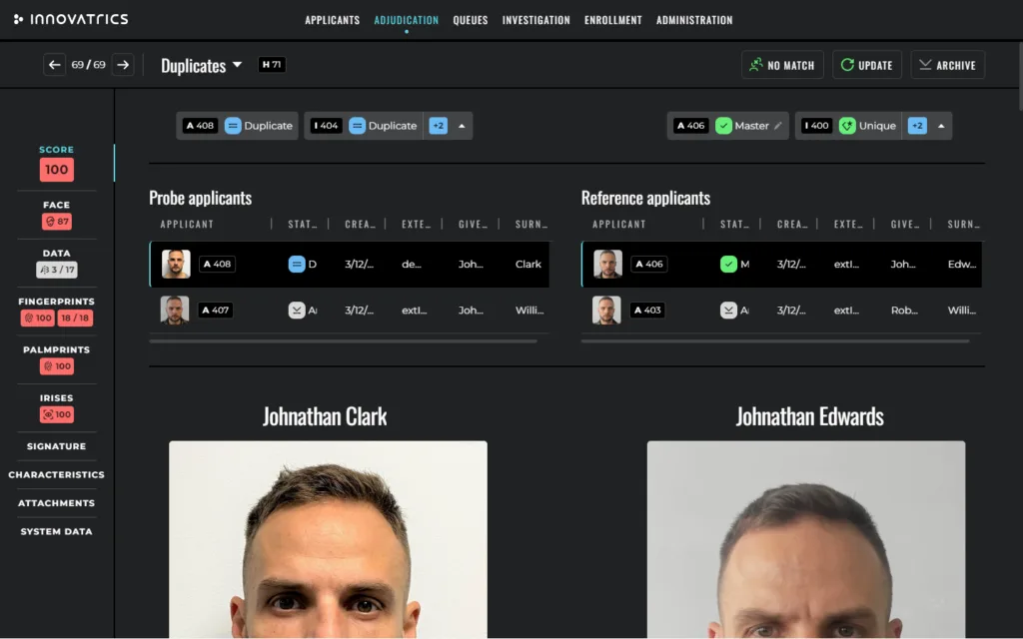1023x639 pixels.
Task: Click archived status icon in A 403 row
Action: pyautogui.click(x=728, y=311)
